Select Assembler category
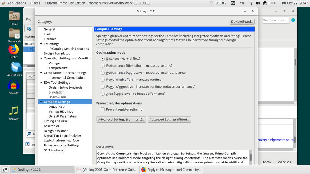Image resolution: width=310 pixels, height=174 pixels. coord(52,126)
